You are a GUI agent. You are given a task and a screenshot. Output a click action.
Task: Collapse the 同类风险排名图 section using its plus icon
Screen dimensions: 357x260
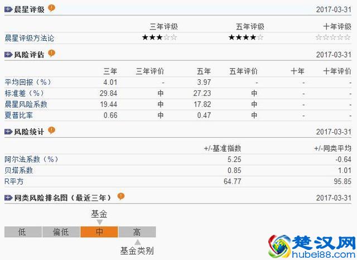click(x=8, y=198)
